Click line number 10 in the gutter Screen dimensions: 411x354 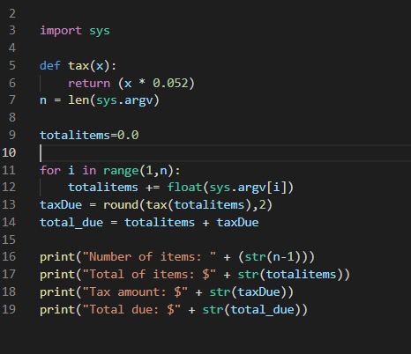tap(9, 153)
